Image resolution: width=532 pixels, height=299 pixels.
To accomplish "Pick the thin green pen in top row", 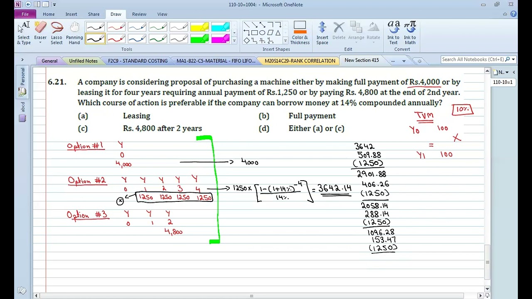I will tap(158, 27).
